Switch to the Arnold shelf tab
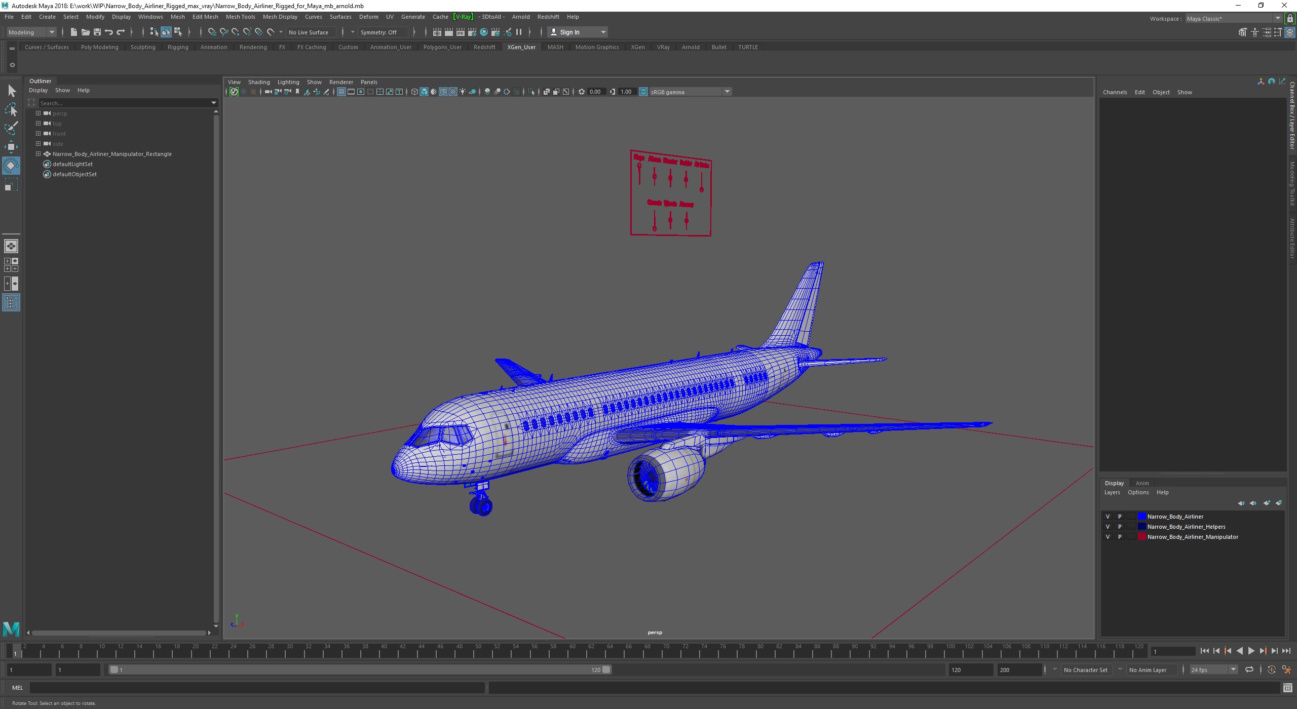Viewport: 1297px width, 709px height. (x=690, y=47)
